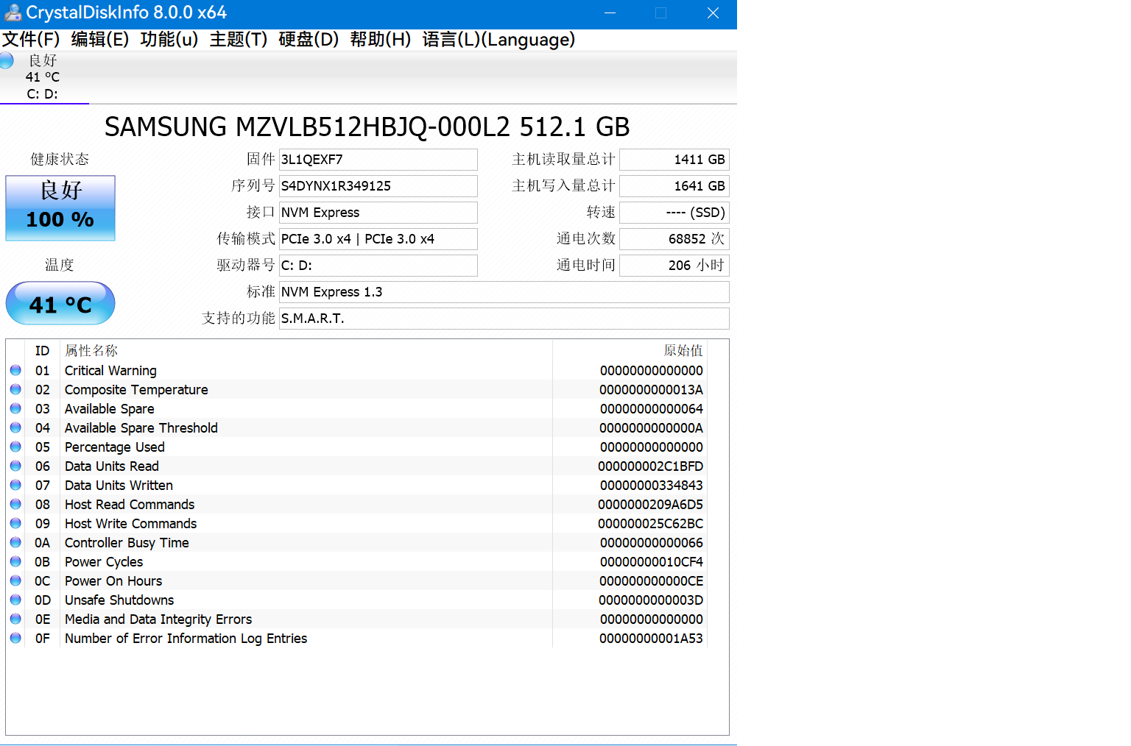The height and width of the screenshot is (746, 1131).
Task: Click status orb for Available Spare Threshold
Action: click(15, 427)
